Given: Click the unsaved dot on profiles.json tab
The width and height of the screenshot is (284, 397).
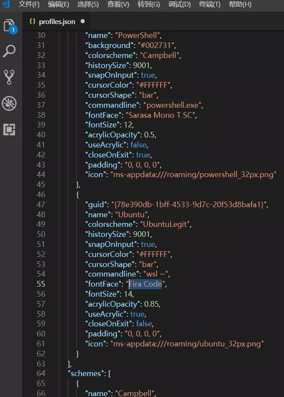Looking at the screenshot, I should [83, 21].
